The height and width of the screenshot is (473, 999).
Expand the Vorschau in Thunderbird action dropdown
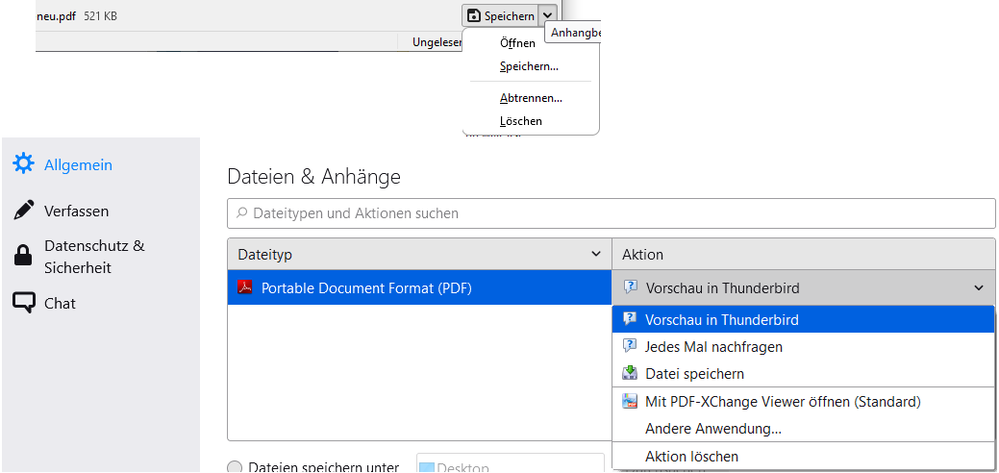(978, 287)
